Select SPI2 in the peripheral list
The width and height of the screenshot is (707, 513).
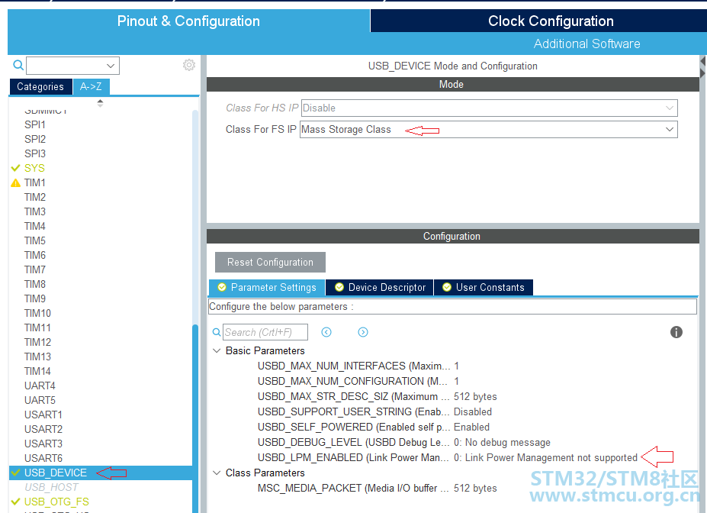pyautogui.click(x=35, y=139)
